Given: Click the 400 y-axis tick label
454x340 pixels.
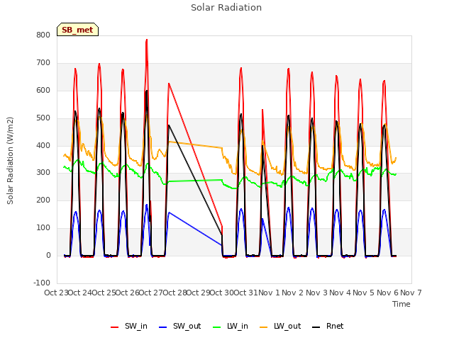Looking at the screenshot, I should click(x=43, y=145).
